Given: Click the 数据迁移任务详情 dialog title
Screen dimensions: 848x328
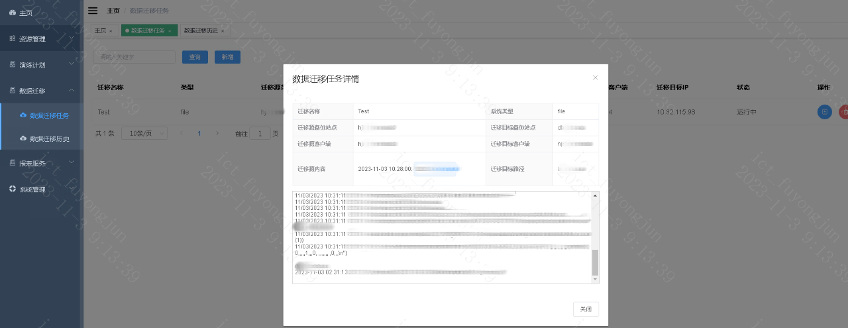Looking at the screenshot, I should [x=326, y=79].
